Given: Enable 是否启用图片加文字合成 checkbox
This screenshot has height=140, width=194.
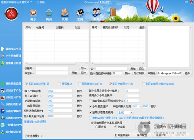Looking at the screenshot, I should (x=144, y=84).
